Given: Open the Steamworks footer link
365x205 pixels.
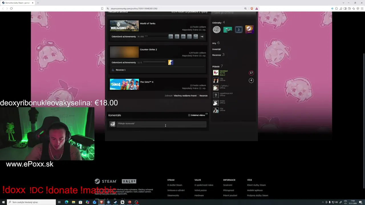Looking at the screenshot, I should click(x=173, y=195).
